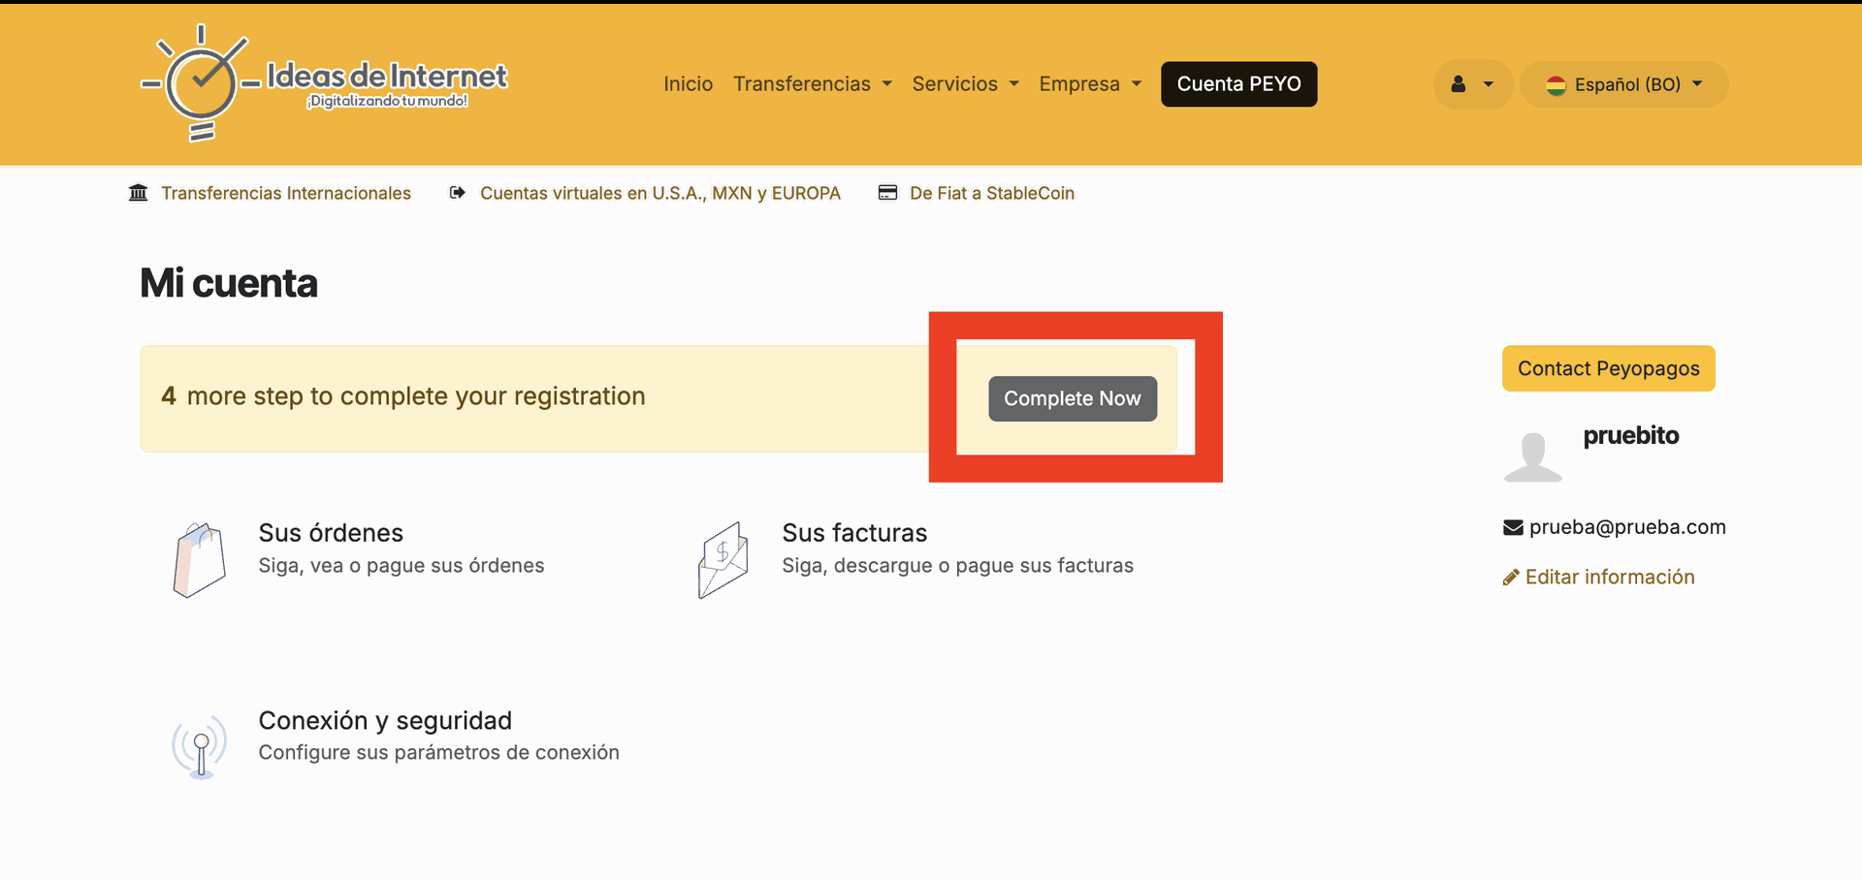Click the Mi cuenta heading
Screen dimensions: 1862x880
click(229, 283)
